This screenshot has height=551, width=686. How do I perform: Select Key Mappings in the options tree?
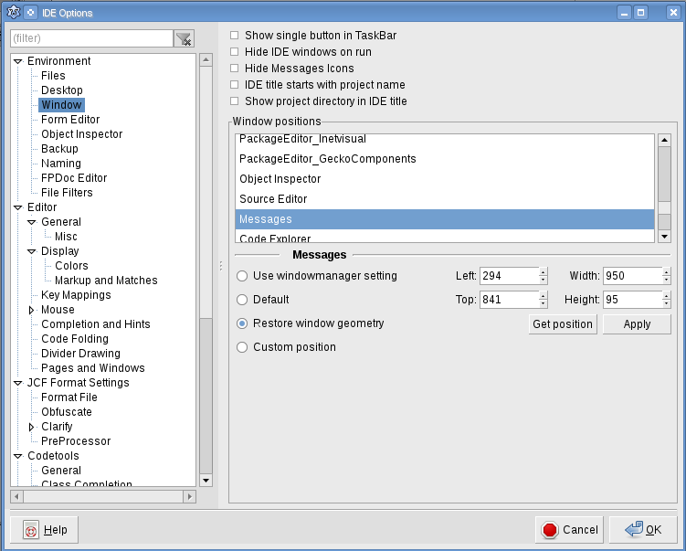(x=76, y=295)
